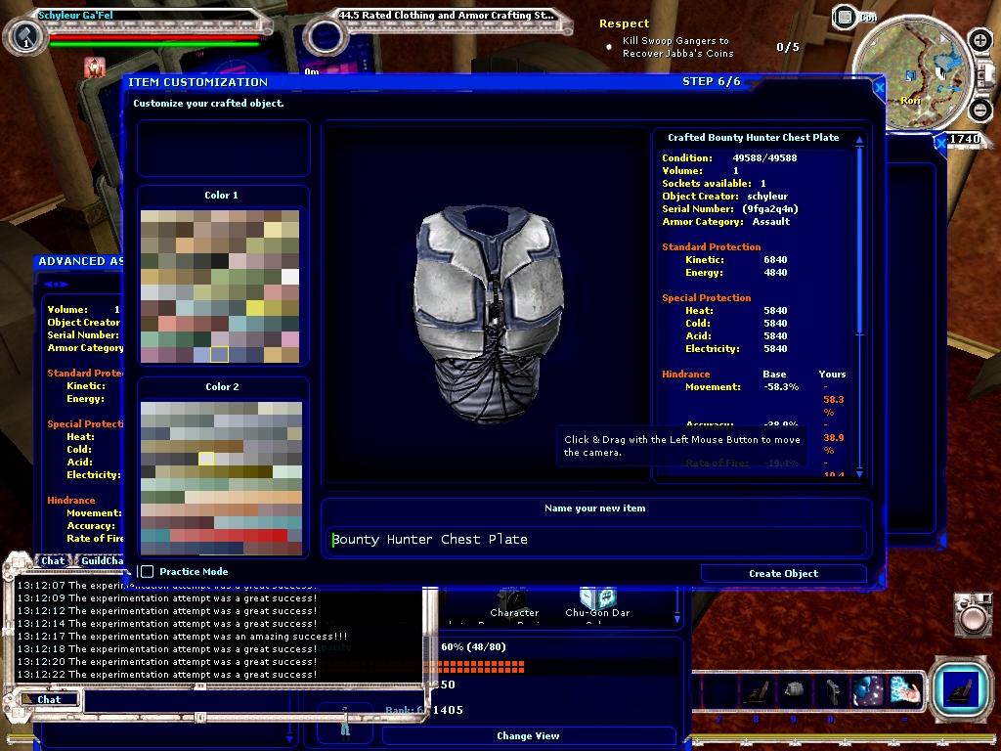Click the item stats scrollbar thumb
This screenshot has width=1001, height=751.
pyautogui.click(x=860, y=243)
